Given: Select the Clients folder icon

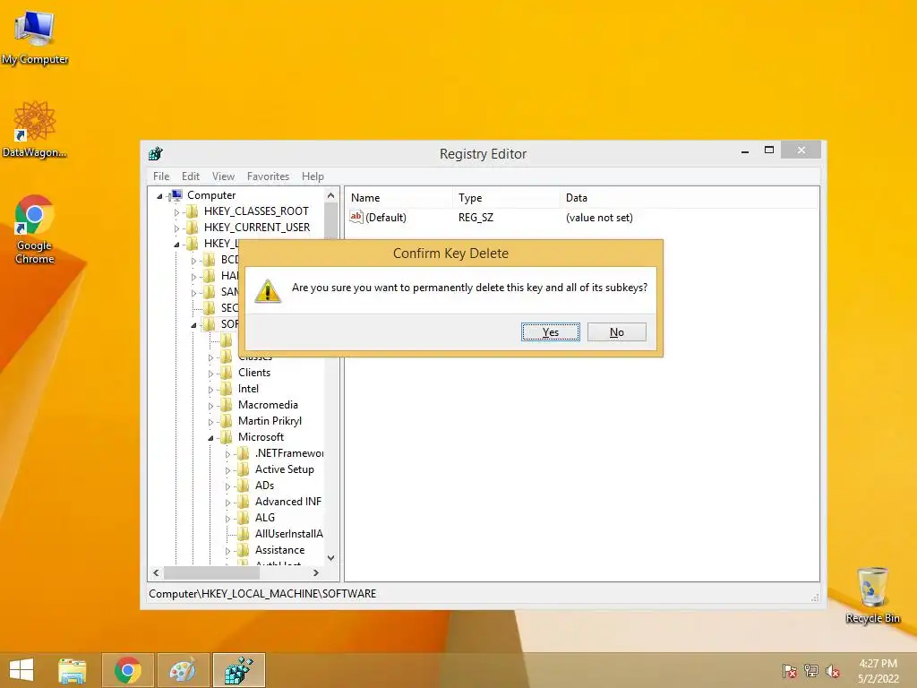Looking at the screenshot, I should (x=227, y=373).
